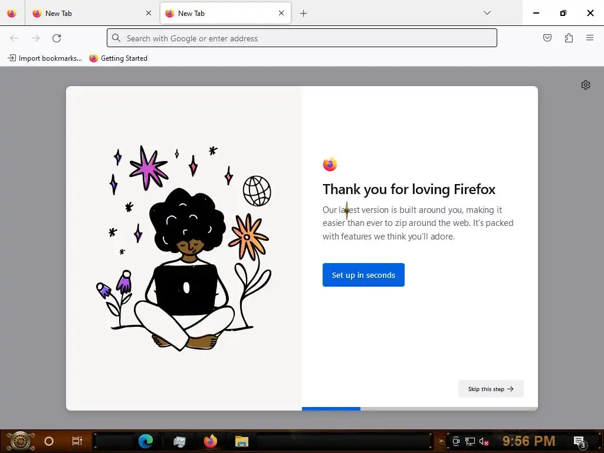Image resolution: width=604 pixels, height=453 pixels.
Task: Click the onboarding illustration of person with laptop
Action: click(x=184, y=248)
